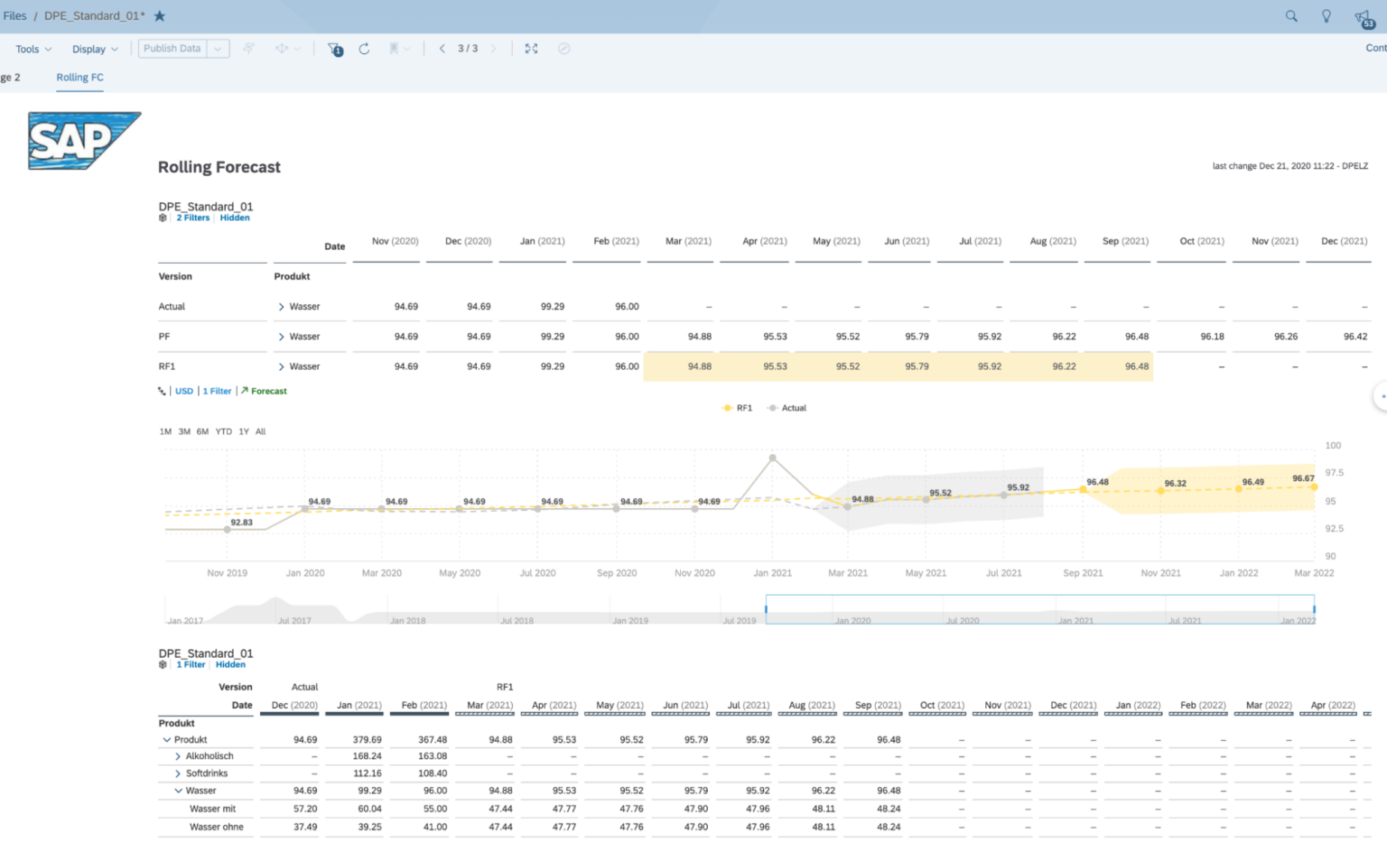This screenshot has height=843, width=1387.
Task: Open the settings gear under DPE_Standard_01
Action: [x=163, y=218]
